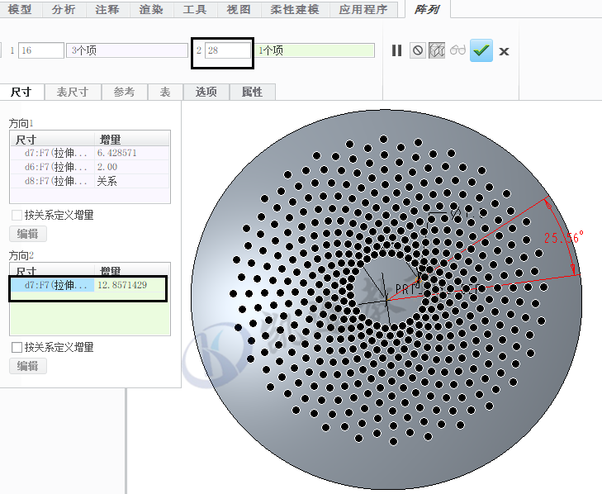Tick 按关系定义增量 under 方向2

pyautogui.click(x=17, y=348)
